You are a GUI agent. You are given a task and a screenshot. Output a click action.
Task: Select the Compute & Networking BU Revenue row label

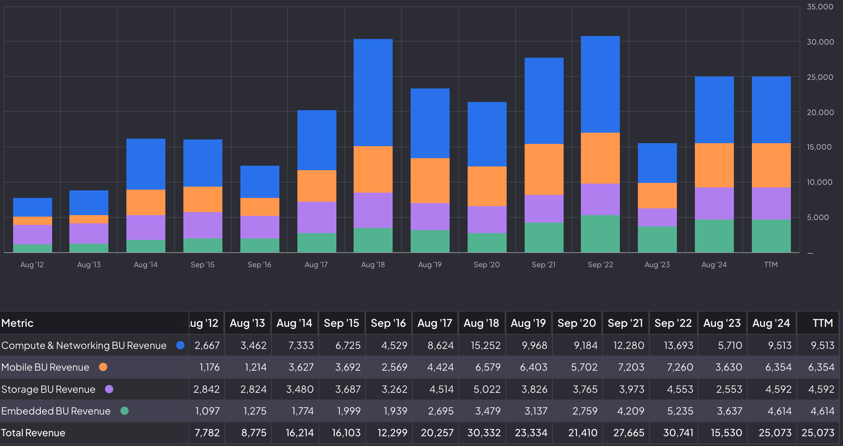(x=84, y=346)
